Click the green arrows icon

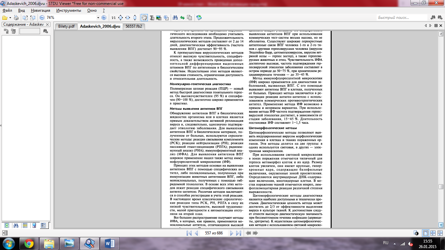coord(182,18)
